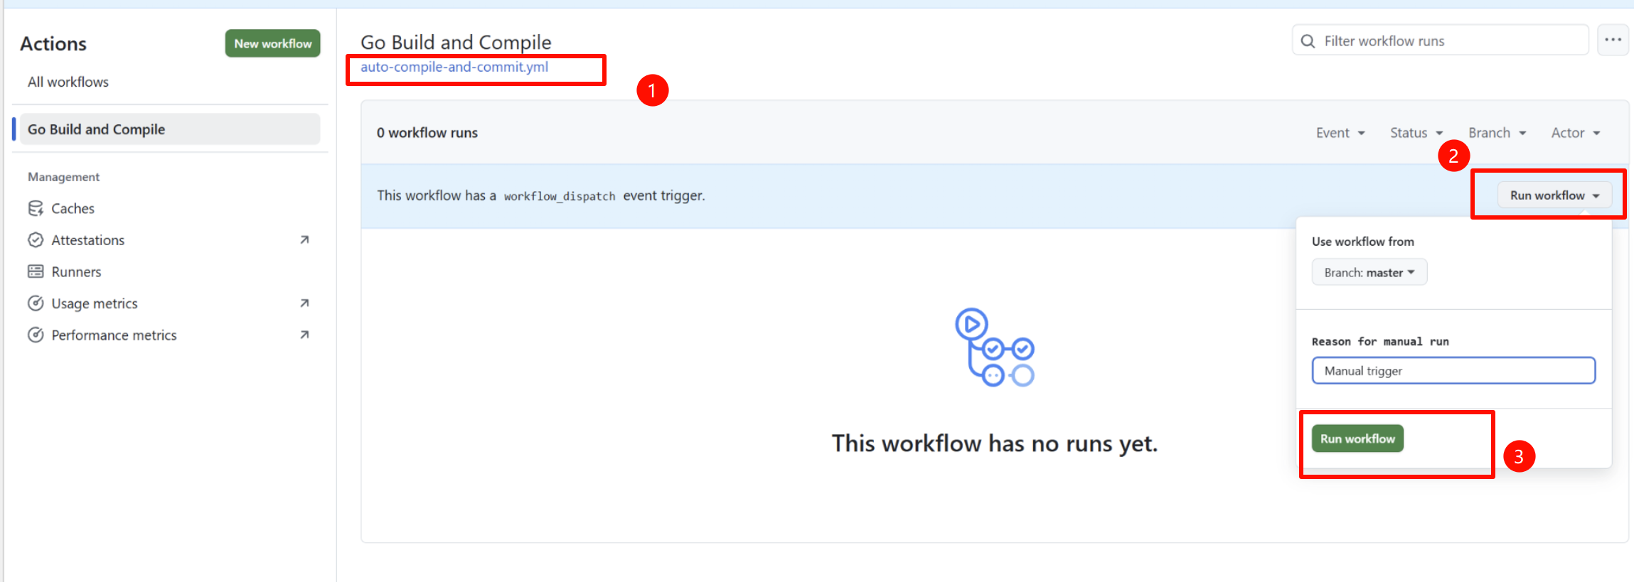Select Go Build and Compile workflow

pos(169,129)
